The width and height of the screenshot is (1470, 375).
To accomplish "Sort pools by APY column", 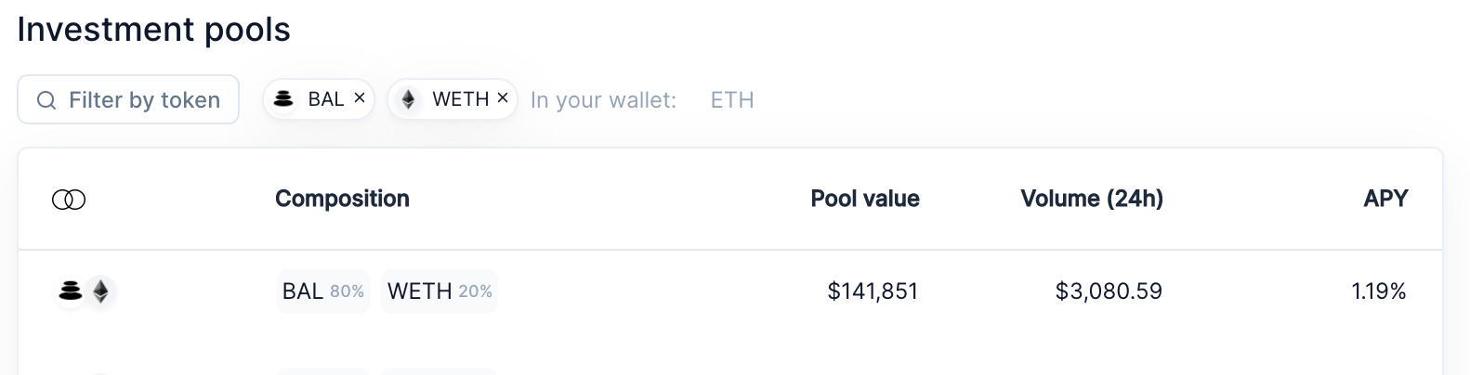I will (1385, 199).
